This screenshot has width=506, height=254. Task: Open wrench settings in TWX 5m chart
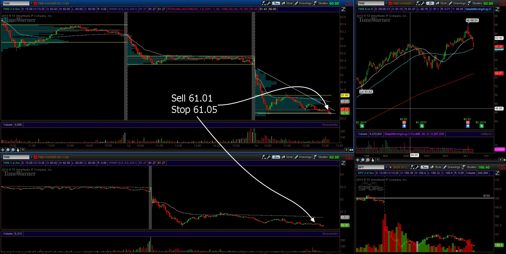269,3
